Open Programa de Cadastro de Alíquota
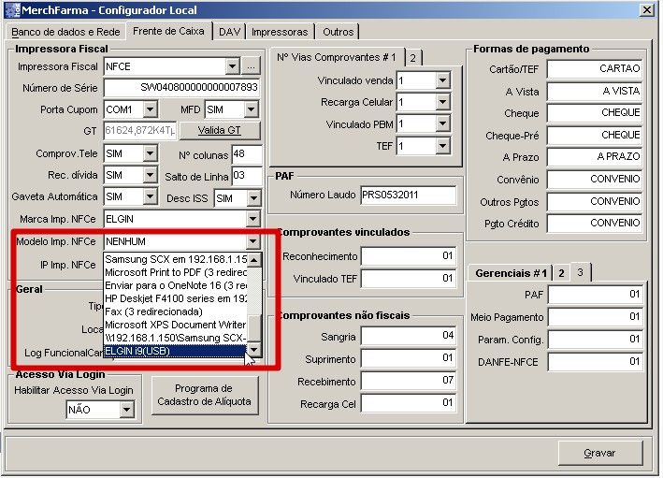 (x=205, y=395)
